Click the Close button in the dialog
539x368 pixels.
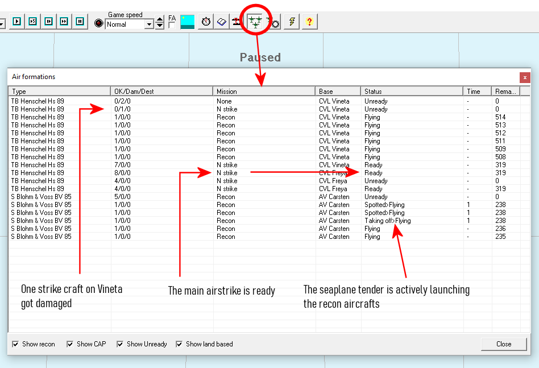pos(503,344)
